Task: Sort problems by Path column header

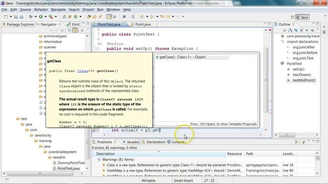Action: (x=263, y=154)
